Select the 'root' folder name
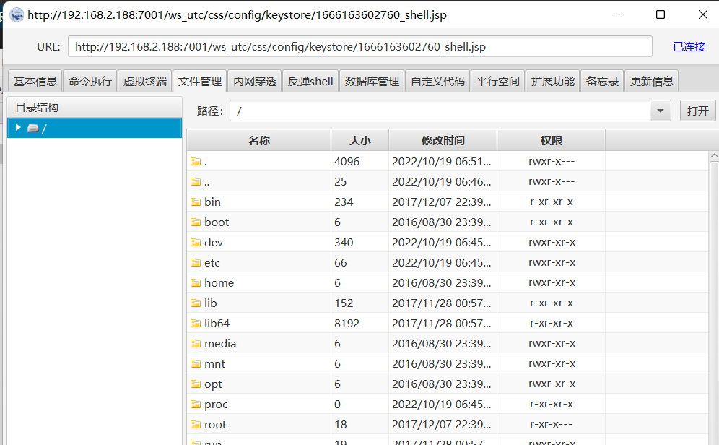 (x=215, y=424)
